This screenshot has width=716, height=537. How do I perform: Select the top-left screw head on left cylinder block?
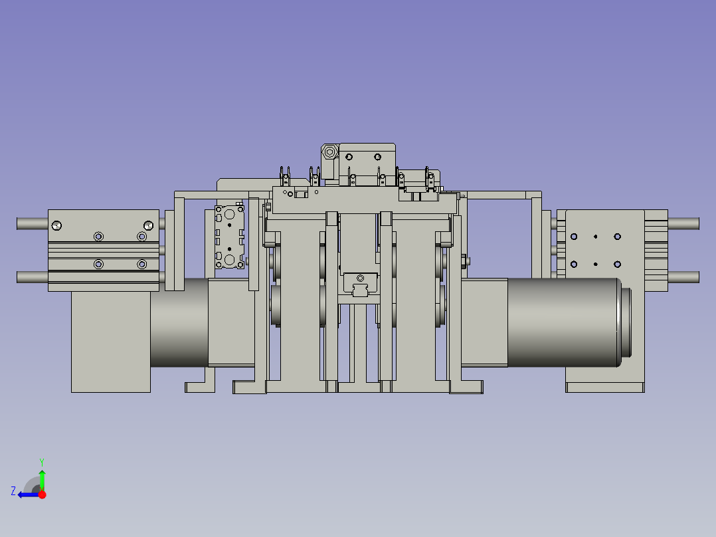56,225
